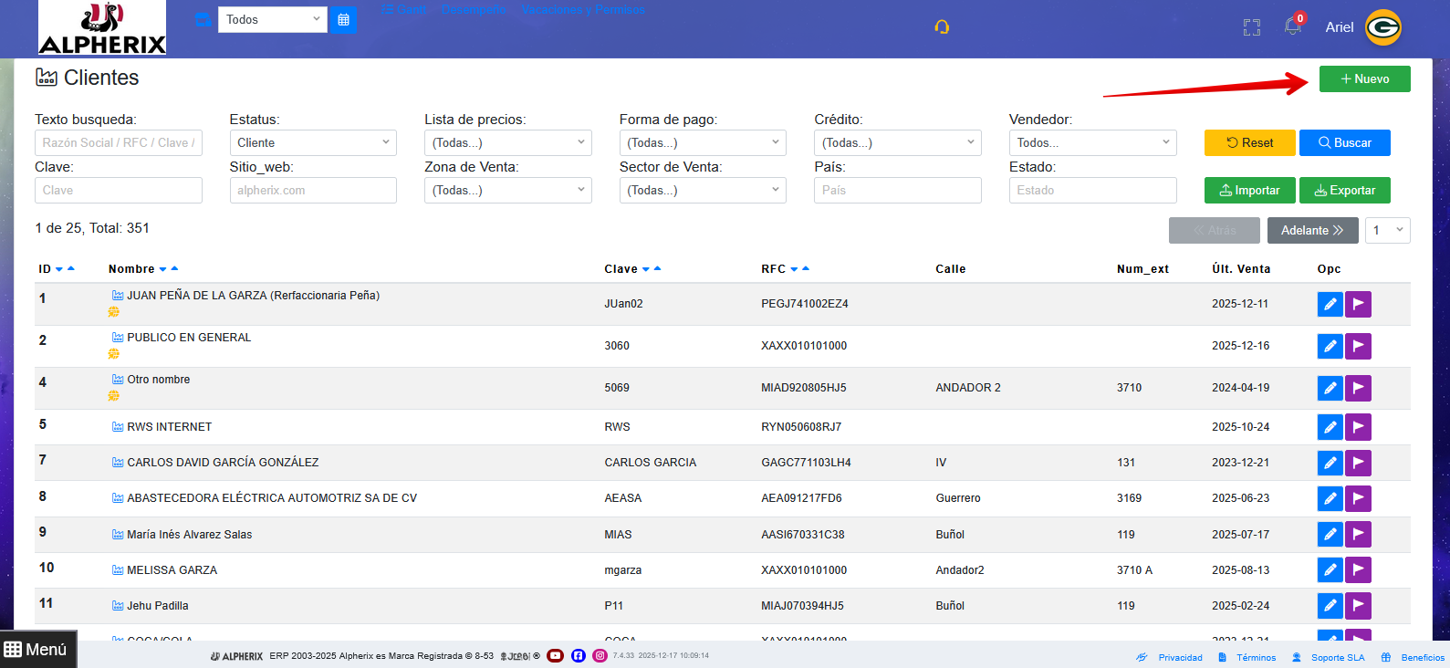Viewport: 1450px width, 668px height.
Task: Open the Vendedor dropdown
Action: point(1091,142)
